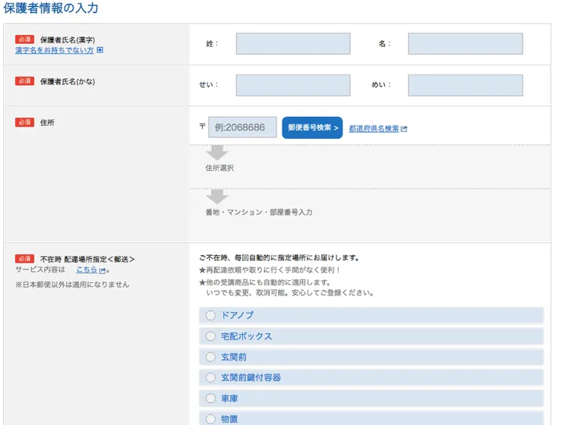Open the 都道府県名検索 link
Screen dimensions: 562x425
click(374, 128)
